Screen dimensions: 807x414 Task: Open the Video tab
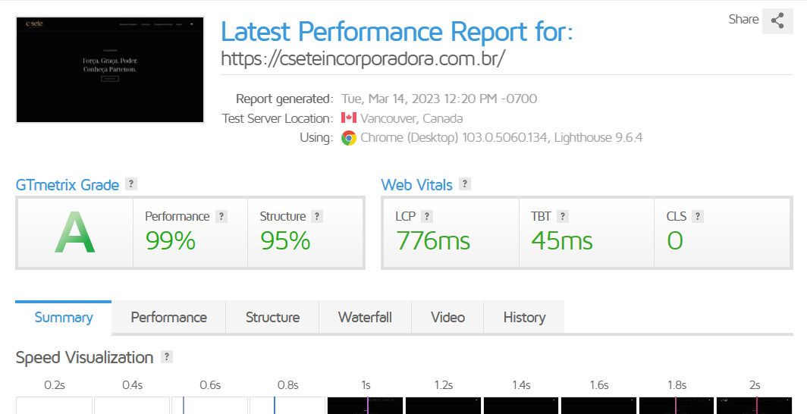pyautogui.click(x=447, y=318)
